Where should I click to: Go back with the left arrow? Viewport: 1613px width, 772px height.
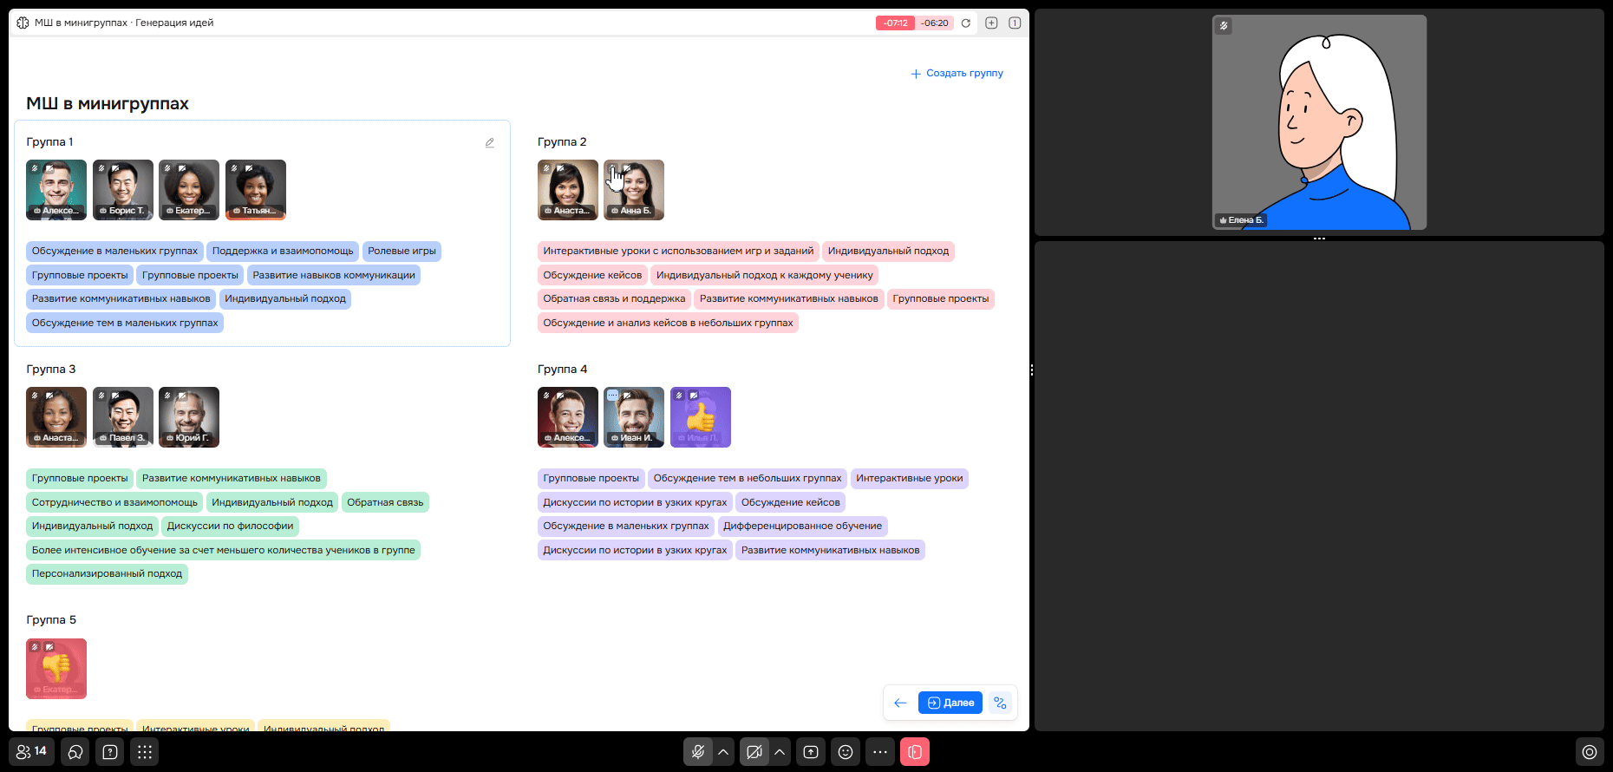click(900, 703)
